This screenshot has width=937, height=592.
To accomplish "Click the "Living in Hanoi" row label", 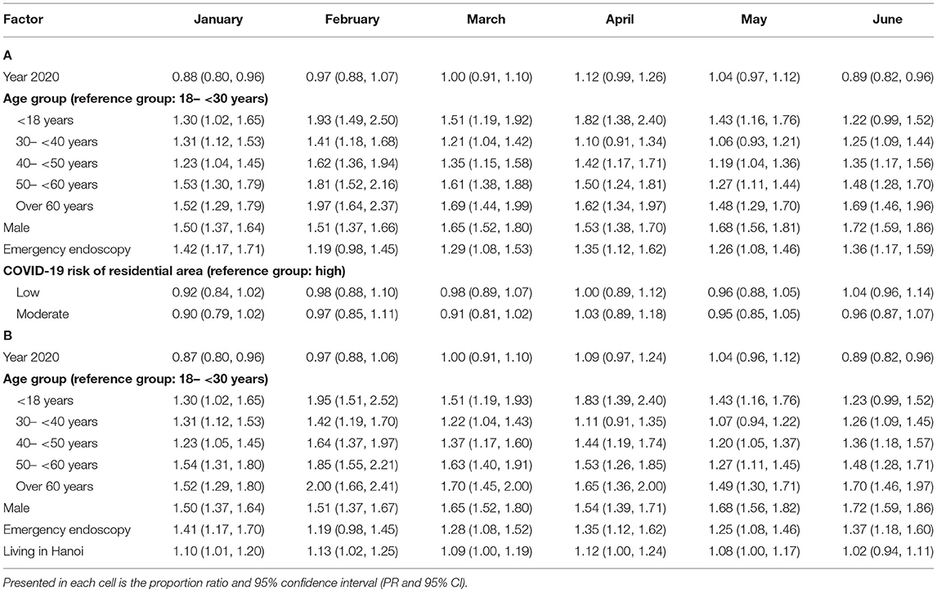I will tap(43, 551).
